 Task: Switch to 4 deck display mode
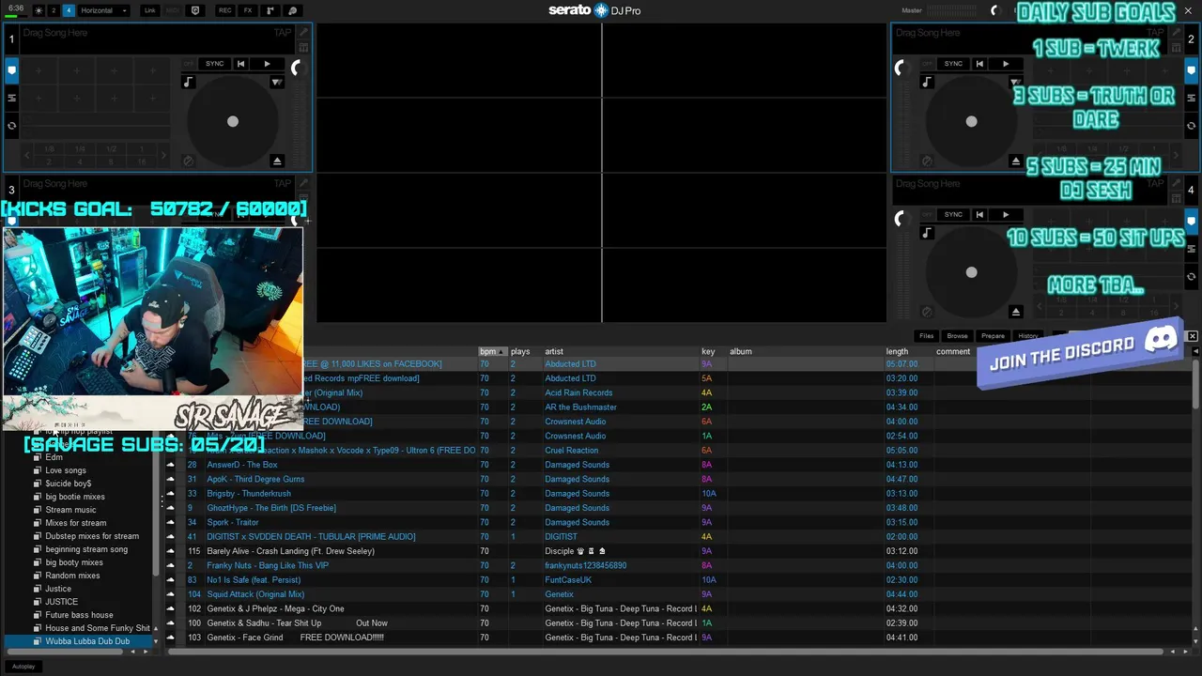click(x=69, y=10)
